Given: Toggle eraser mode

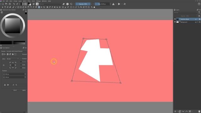Looking at the screenshot, I should coord(63,4).
